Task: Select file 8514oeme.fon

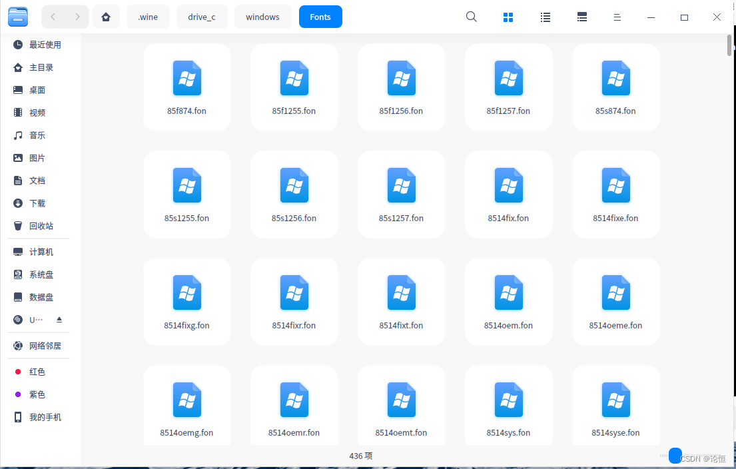Action: tap(616, 302)
